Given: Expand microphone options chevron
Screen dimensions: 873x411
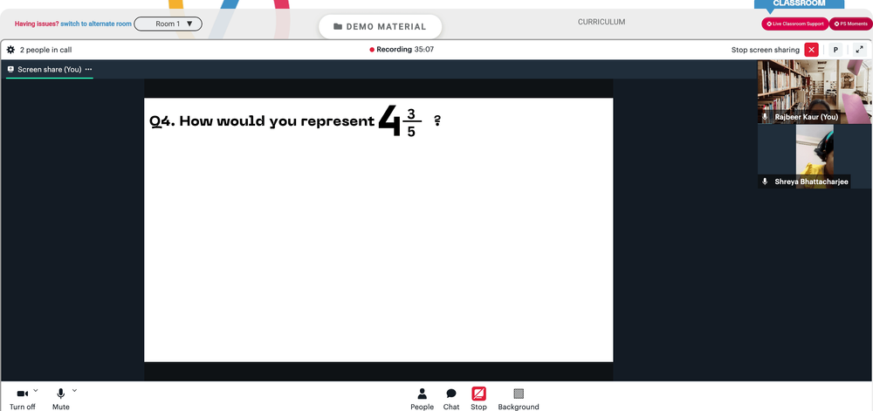Looking at the screenshot, I should [x=74, y=390].
